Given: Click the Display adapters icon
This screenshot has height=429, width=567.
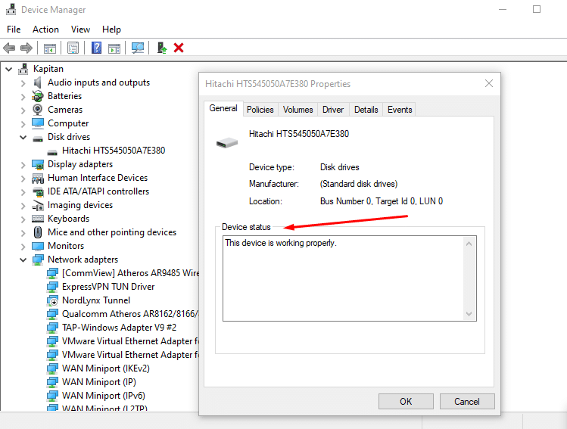Looking at the screenshot, I should coord(38,164).
